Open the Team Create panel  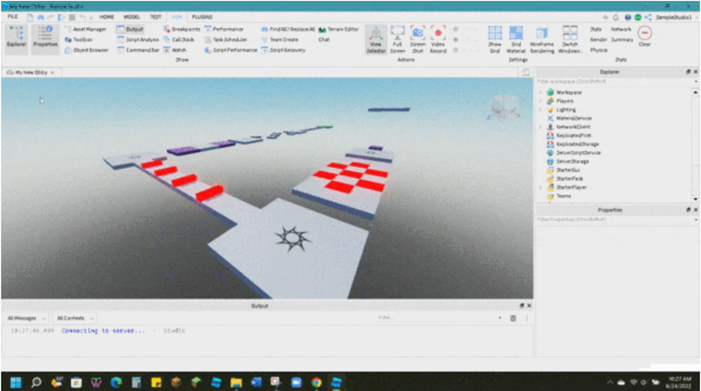point(280,39)
